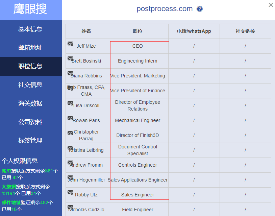Select the name Diana Robbins
The width and height of the screenshot is (275, 216).
click(86, 76)
